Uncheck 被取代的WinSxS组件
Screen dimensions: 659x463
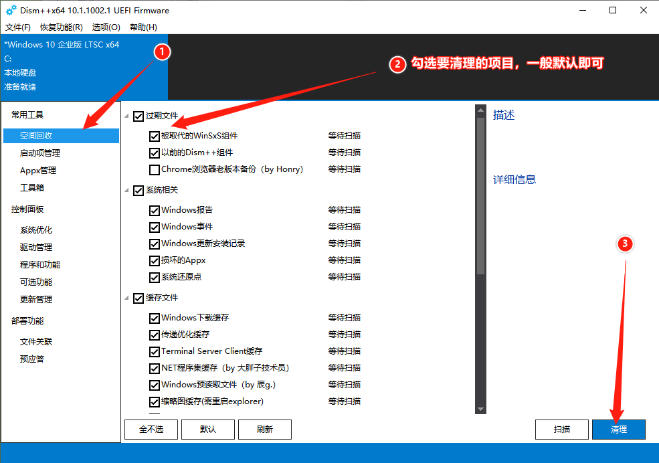pos(155,136)
